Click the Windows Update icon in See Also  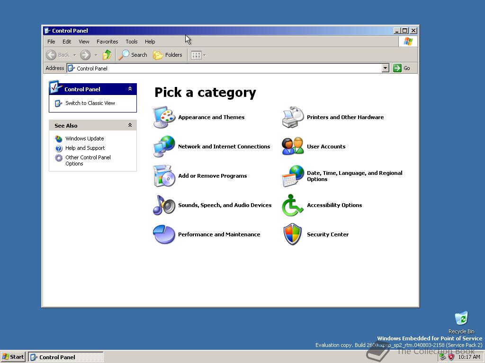[x=58, y=139]
